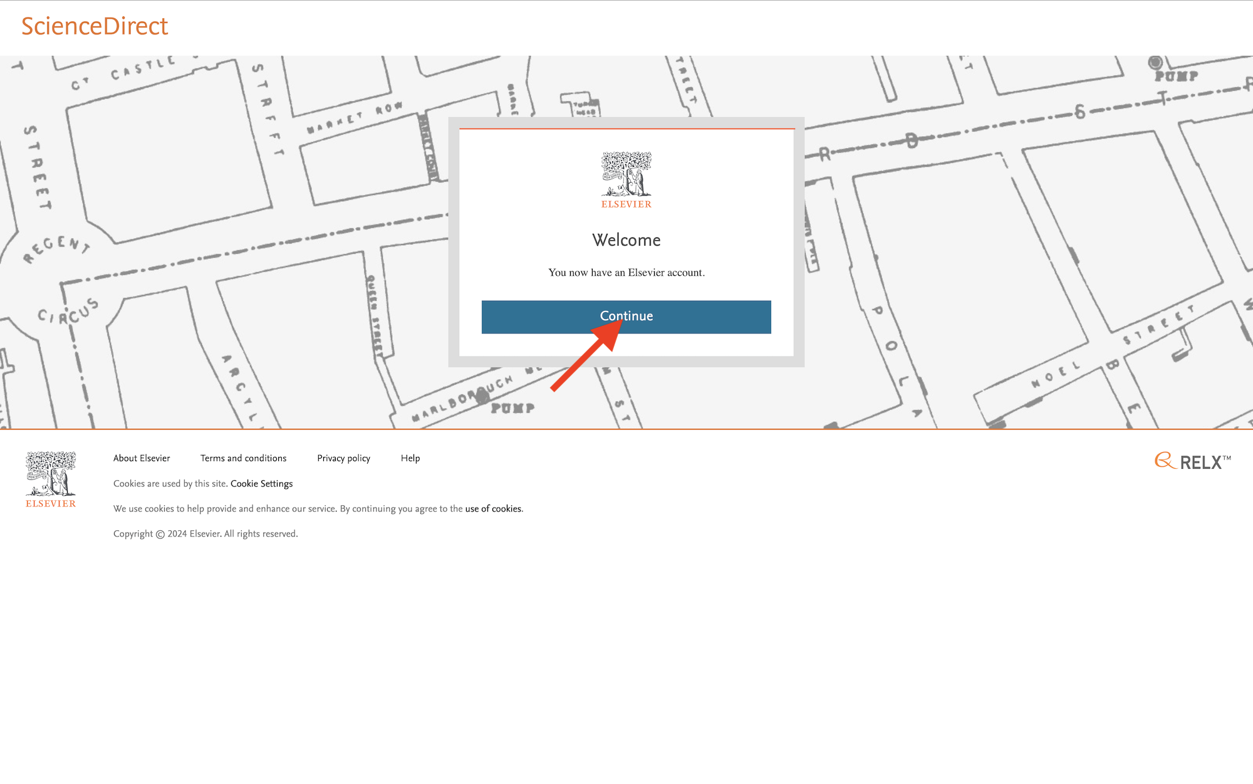
Task: Open the About Elsevier link
Action: pos(142,458)
